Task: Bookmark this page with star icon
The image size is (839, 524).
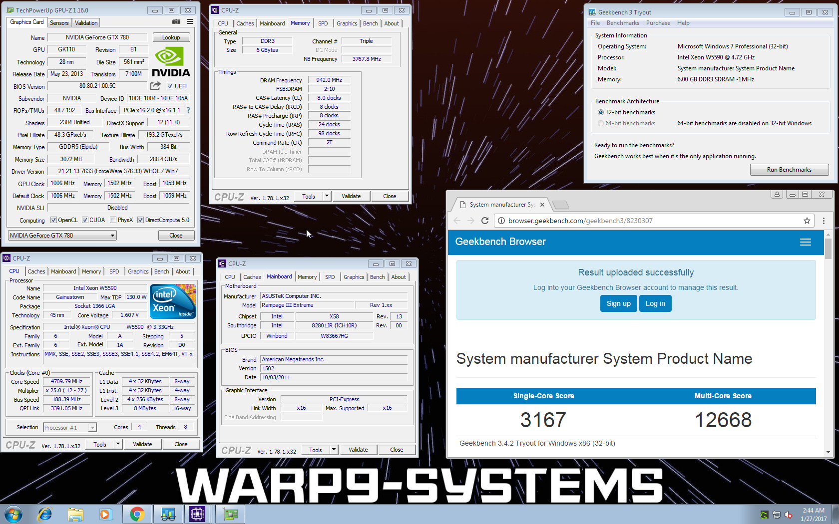Action: click(807, 221)
